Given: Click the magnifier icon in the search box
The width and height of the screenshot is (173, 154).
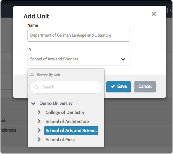Looking at the screenshot, I should tap(36, 87).
